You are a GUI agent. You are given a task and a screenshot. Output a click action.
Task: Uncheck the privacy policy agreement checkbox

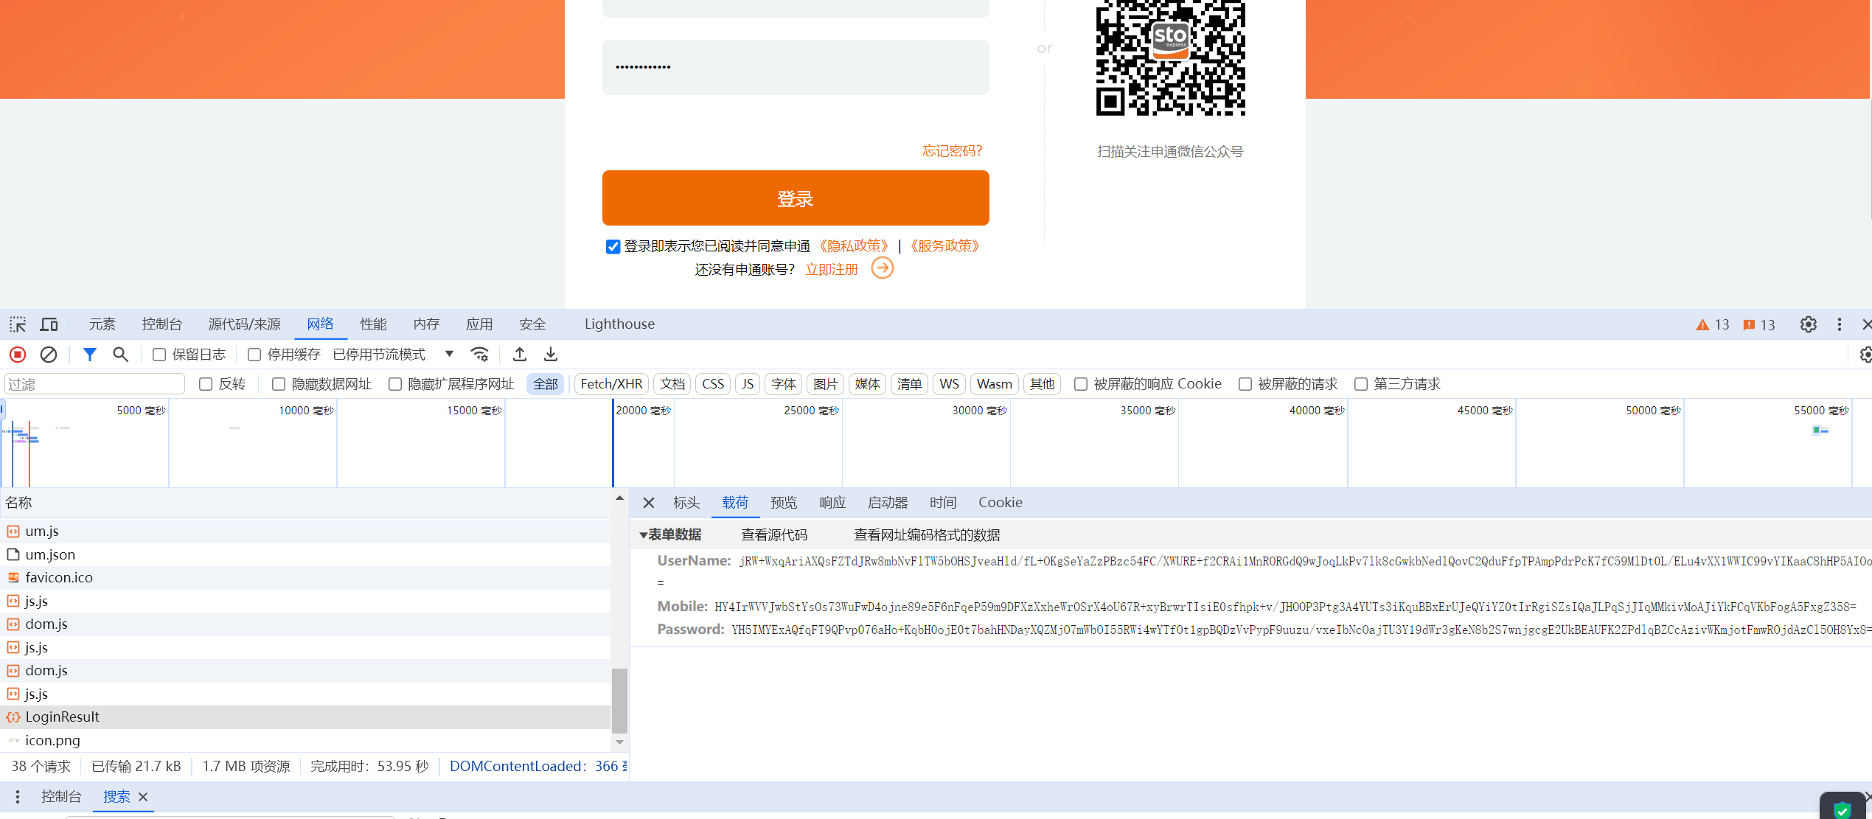click(x=613, y=247)
